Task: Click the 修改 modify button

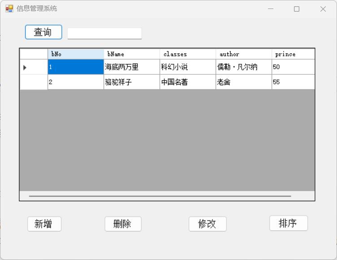Action: 207,224
